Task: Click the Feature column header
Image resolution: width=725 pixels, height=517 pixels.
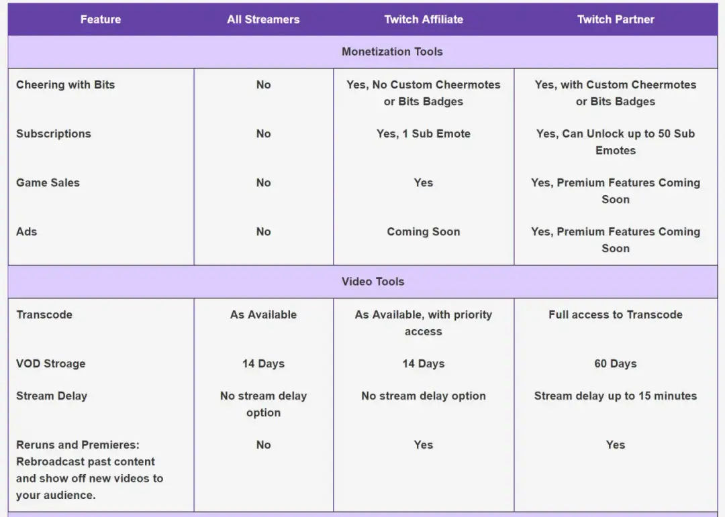Action: coord(101,19)
